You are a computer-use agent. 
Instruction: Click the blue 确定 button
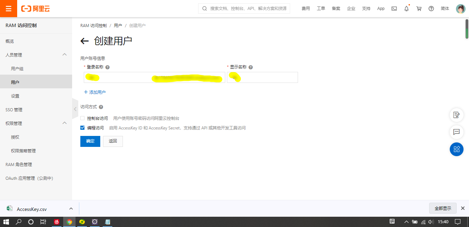90,141
